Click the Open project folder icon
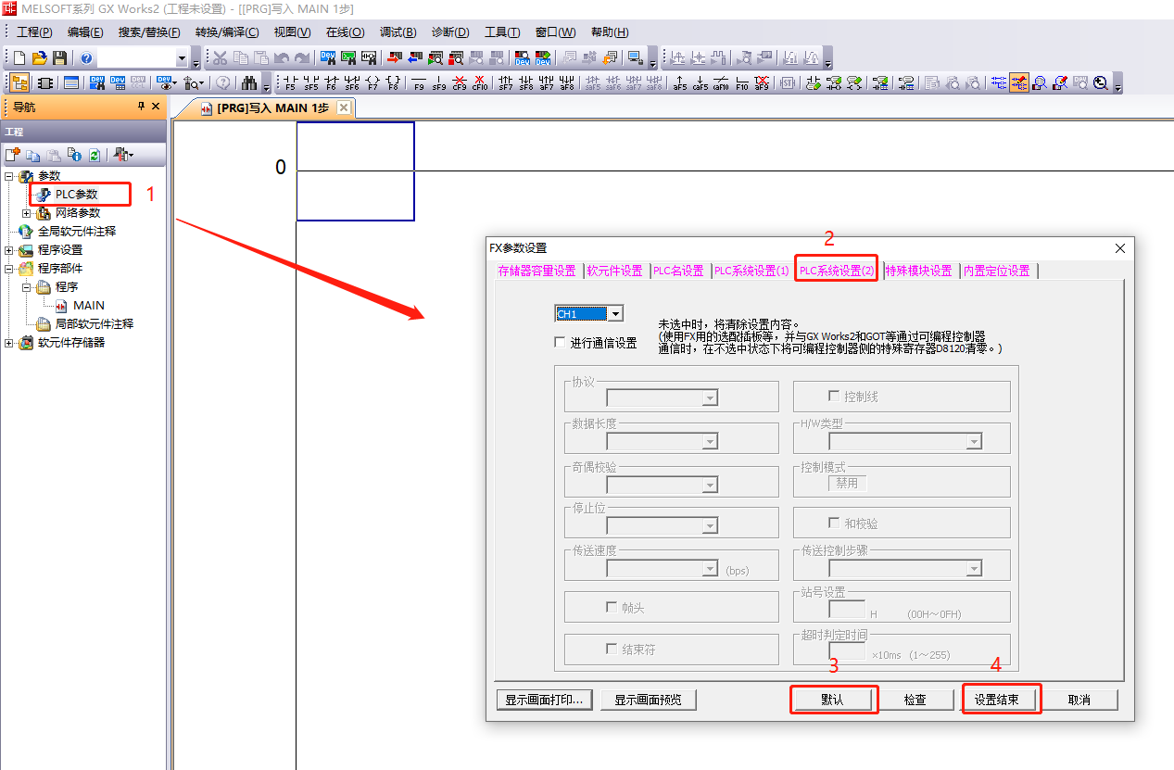 click(39, 58)
